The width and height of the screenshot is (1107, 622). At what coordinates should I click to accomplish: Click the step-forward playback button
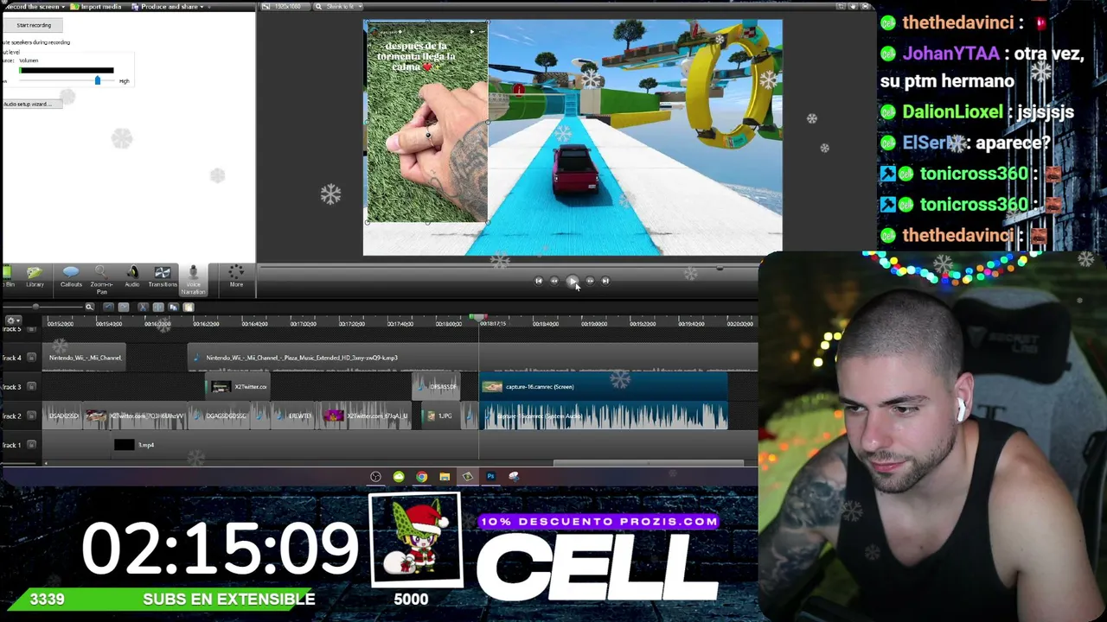click(x=590, y=281)
